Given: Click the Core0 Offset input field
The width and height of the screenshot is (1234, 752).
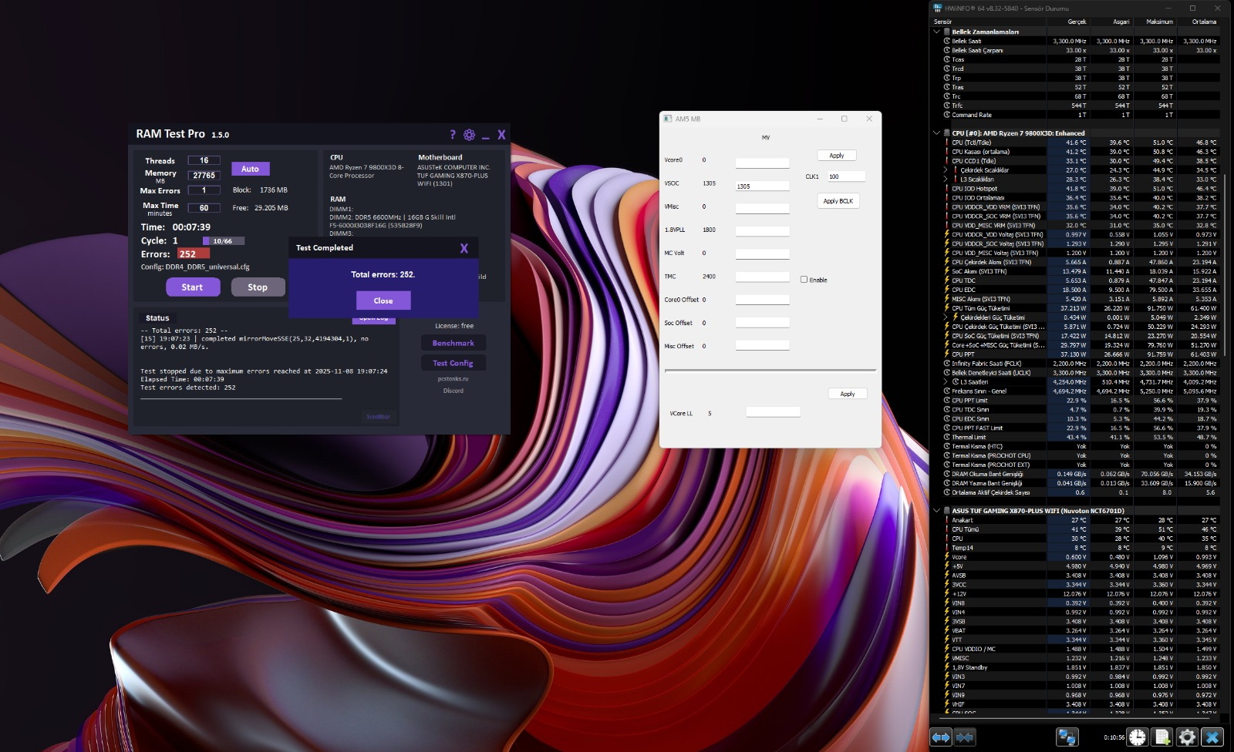Looking at the screenshot, I should [x=762, y=300].
